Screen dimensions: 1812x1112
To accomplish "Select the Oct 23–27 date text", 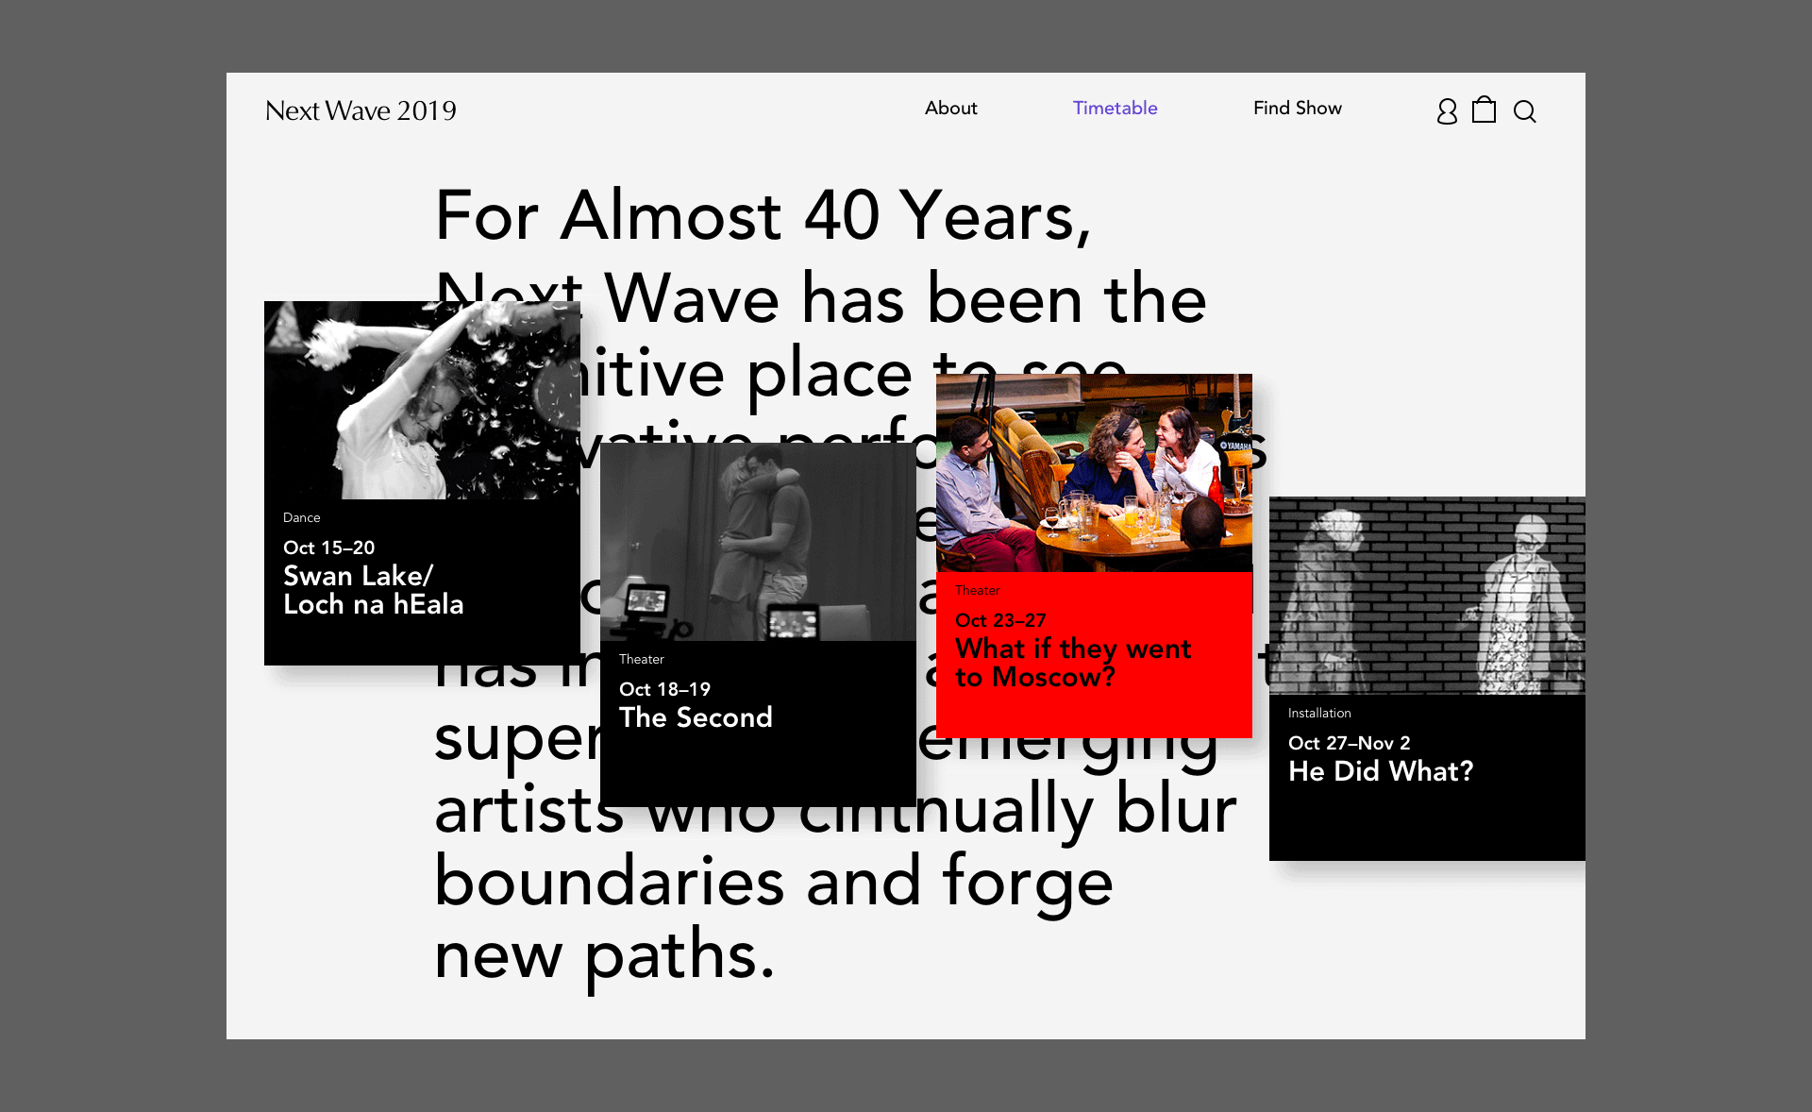I will coord(1000,620).
